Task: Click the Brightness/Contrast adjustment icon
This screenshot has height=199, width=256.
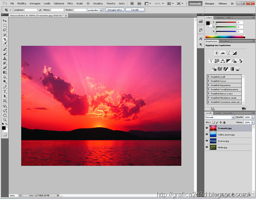Action: (x=217, y=53)
